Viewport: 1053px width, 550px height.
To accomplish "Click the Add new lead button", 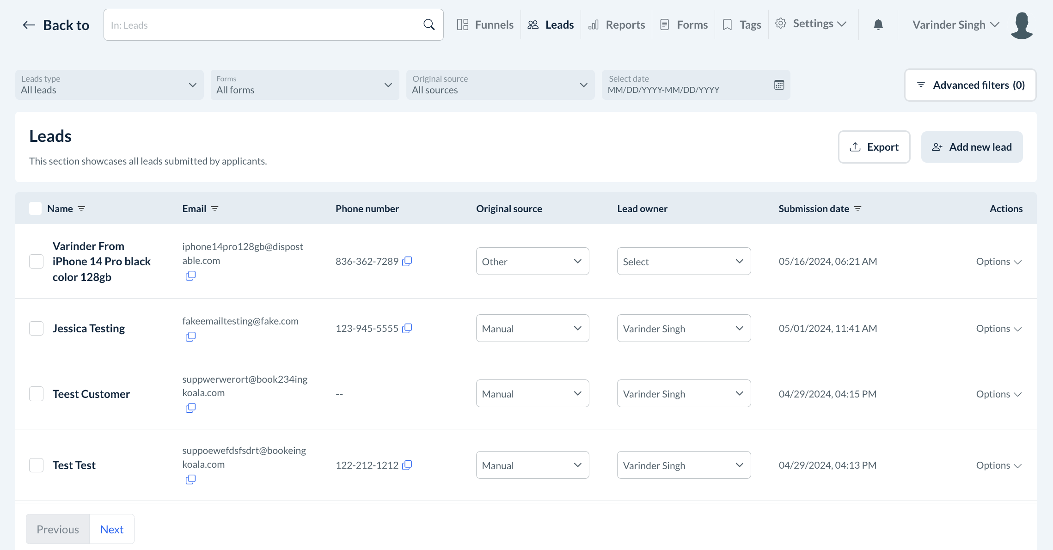I will (x=972, y=147).
